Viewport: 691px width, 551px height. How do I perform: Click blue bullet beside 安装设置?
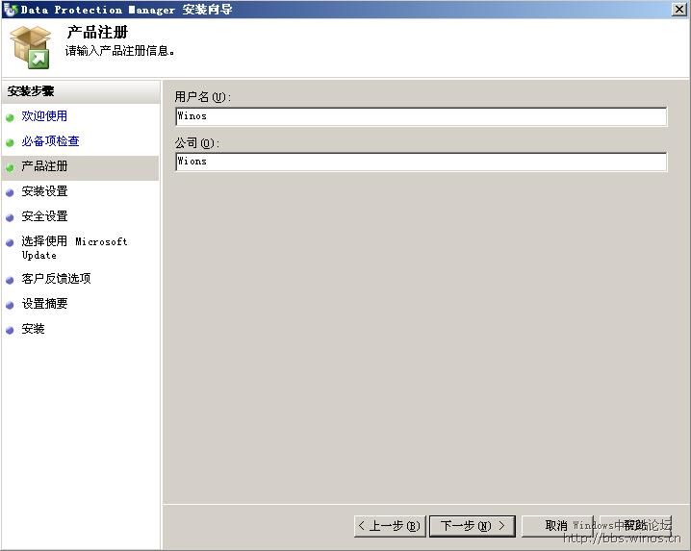pyautogui.click(x=11, y=192)
